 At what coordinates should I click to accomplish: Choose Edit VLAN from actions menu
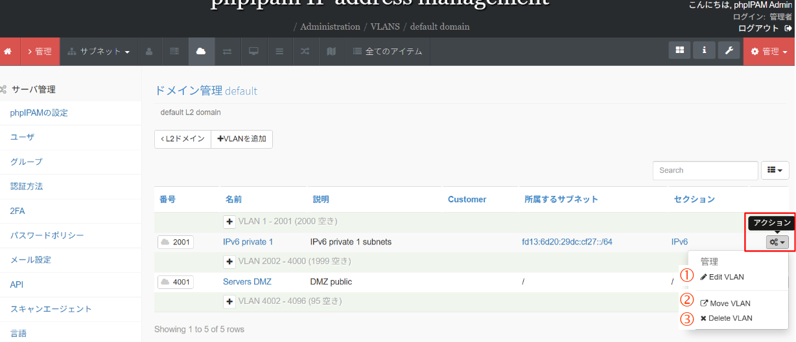(722, 277)
